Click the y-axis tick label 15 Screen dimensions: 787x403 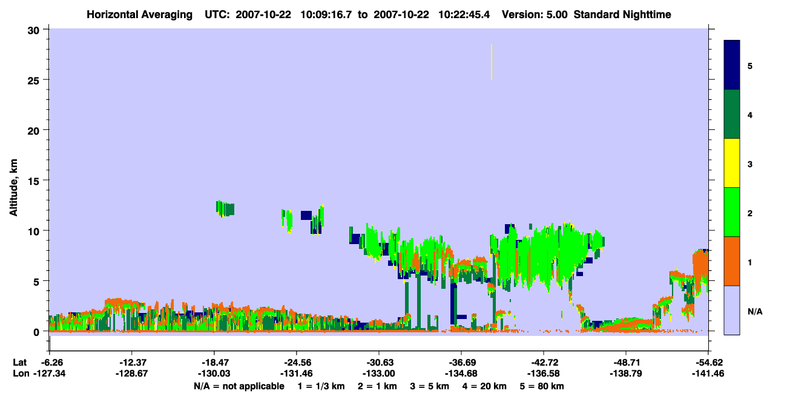[35, 181]
